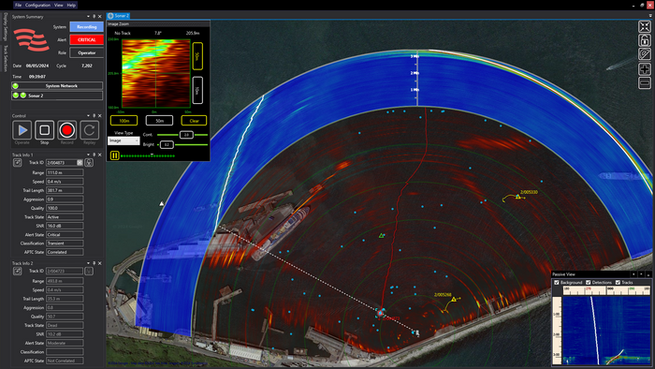
Task: Pin the Track Info 1 panel
Action: click(x=94, y=155)
